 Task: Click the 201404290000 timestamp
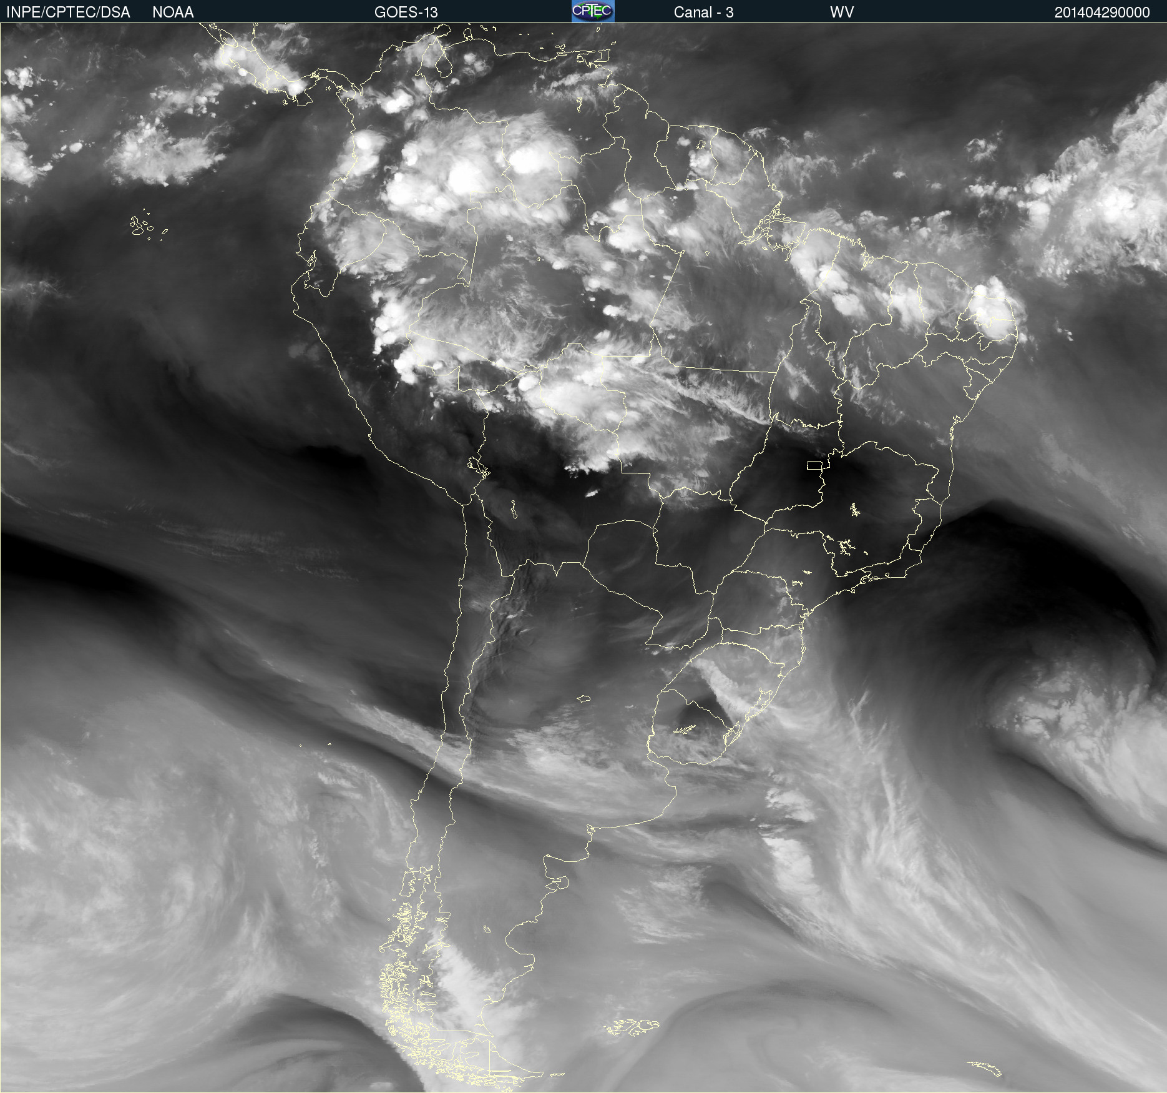click(1102, 12)
